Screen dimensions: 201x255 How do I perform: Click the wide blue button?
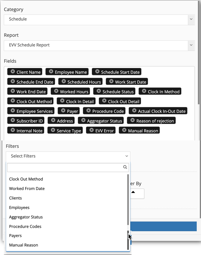[x=164, y=226]
